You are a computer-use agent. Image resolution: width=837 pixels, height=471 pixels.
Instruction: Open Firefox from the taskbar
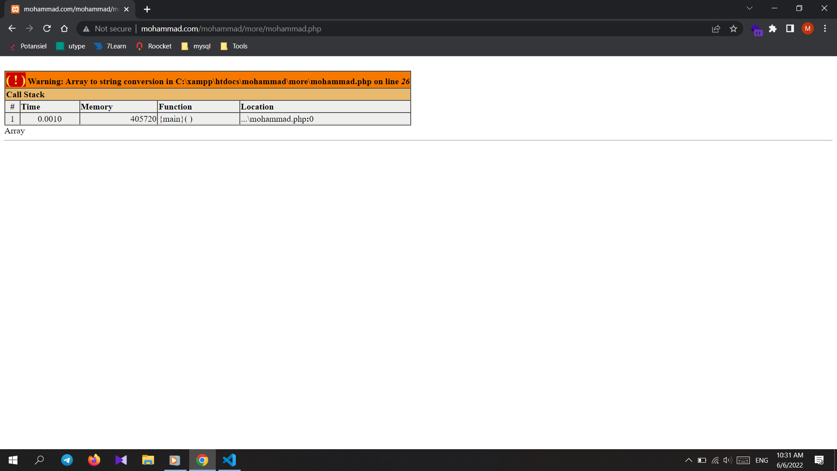pyautogui.click(x=94, y=460)
